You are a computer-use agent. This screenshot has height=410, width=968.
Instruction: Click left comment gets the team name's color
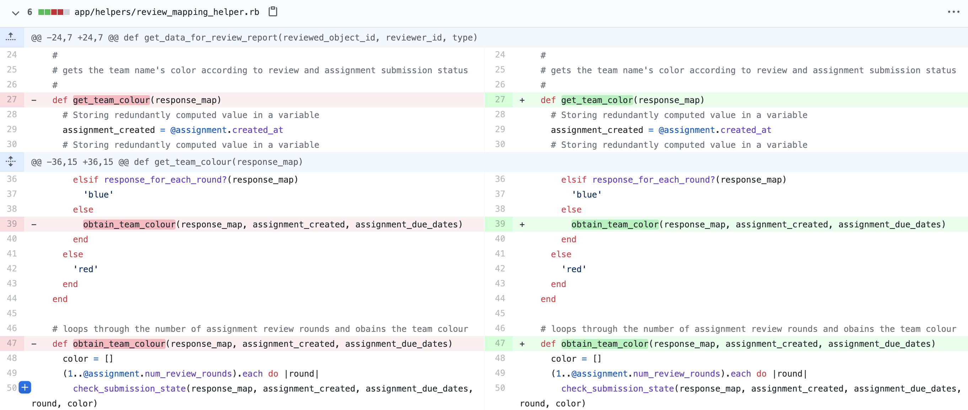(x=260, y=70)
